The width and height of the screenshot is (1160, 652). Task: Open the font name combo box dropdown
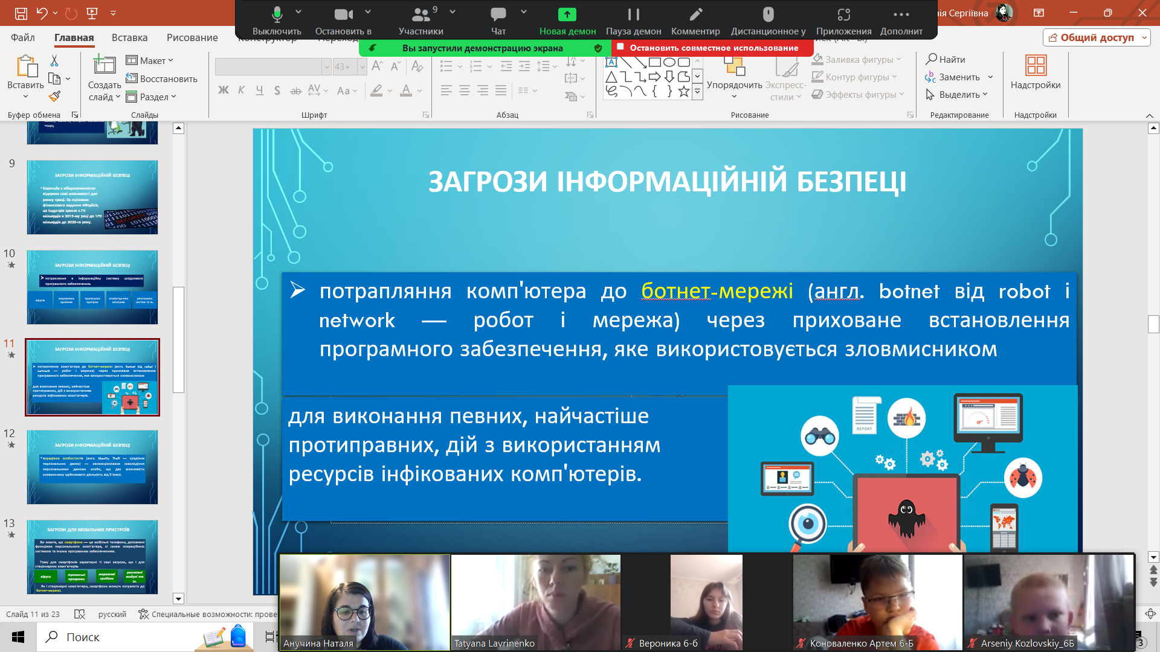(x=326, y=66)
